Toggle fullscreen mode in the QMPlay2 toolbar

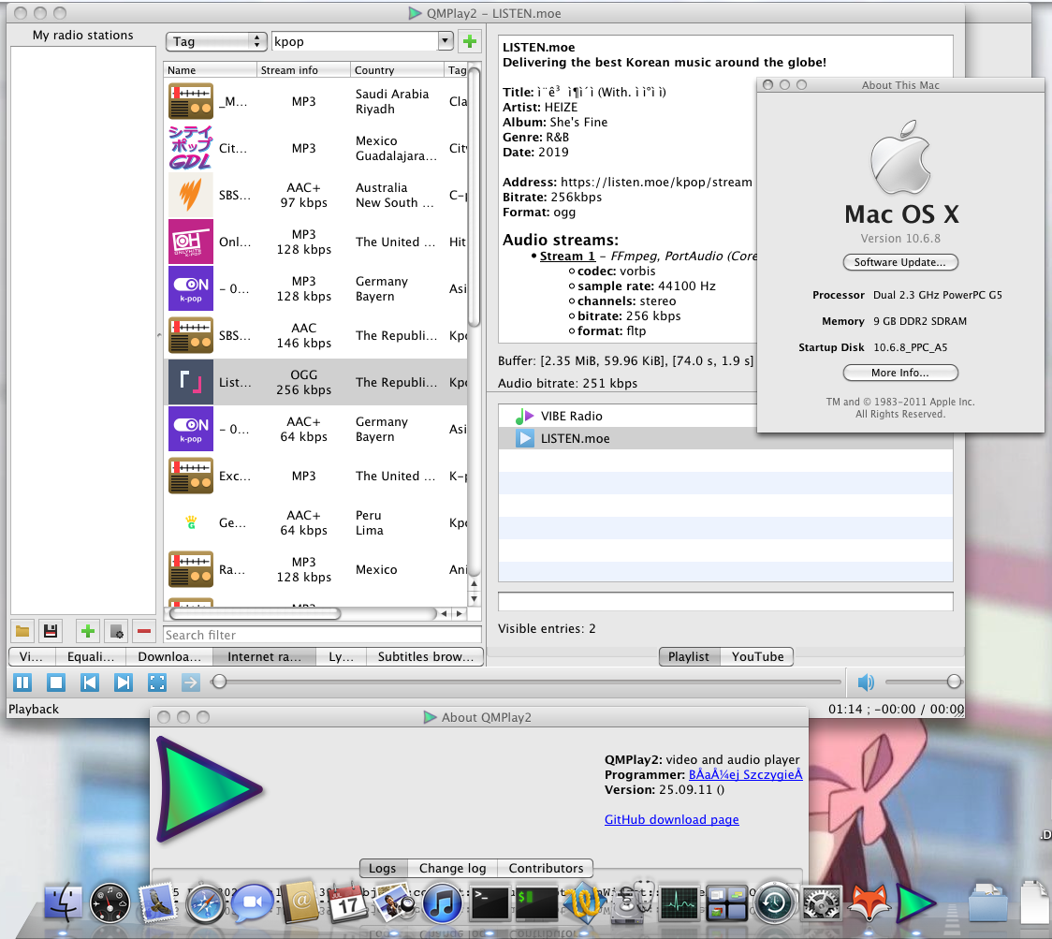pyautogui.click(x=157, y=682)
